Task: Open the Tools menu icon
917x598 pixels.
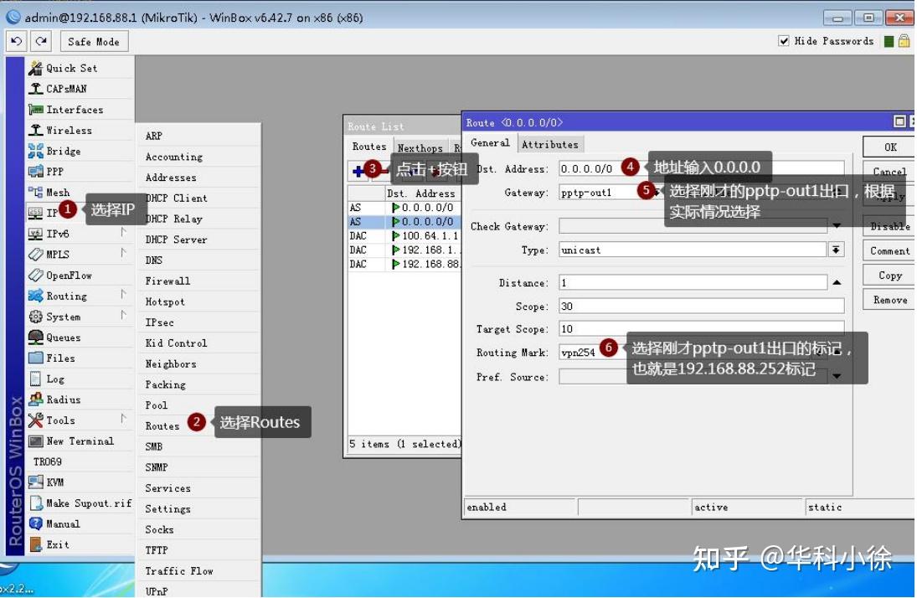Action: pyautogui.click(x=36, y=420)
